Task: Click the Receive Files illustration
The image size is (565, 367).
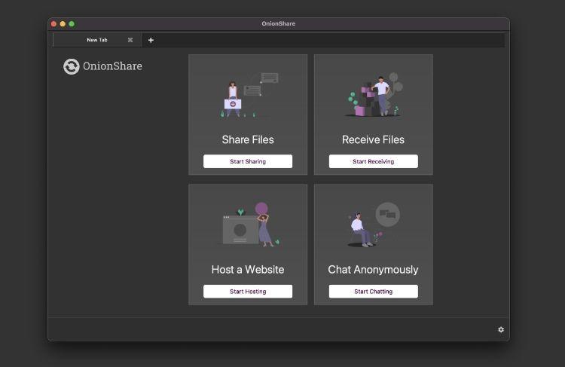Action: [x=374, y=96]
